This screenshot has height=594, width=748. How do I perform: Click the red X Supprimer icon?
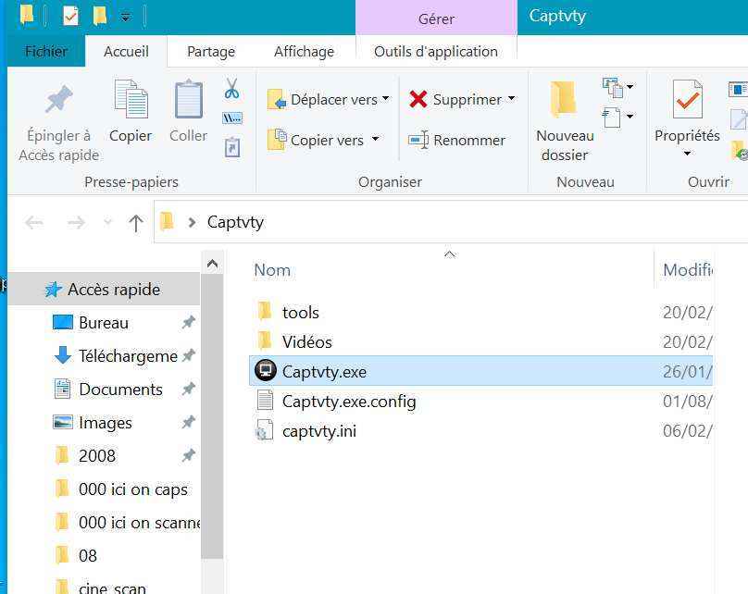click(418, 99)
